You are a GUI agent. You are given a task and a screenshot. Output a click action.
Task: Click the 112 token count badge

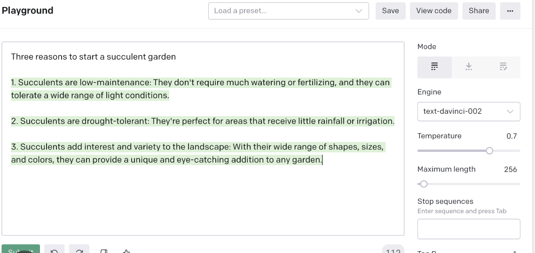coord(393,250)
